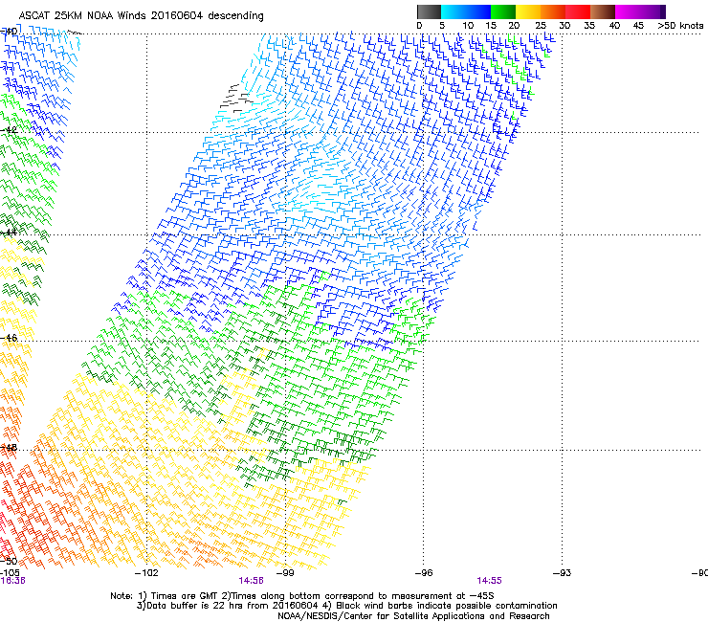Image resolution: width=708 pixels, height=622 pixels.
Task: Click the latitude label '-48'
Action: coord(9,447)
